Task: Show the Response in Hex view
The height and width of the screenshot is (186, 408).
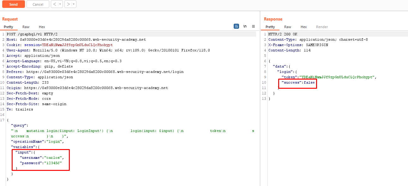Action: (x=303, y=27)
